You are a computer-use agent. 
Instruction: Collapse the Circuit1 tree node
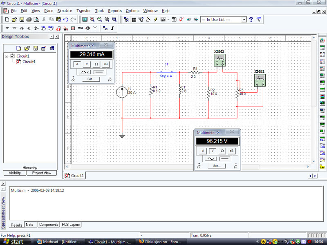(x=7, y=56)
